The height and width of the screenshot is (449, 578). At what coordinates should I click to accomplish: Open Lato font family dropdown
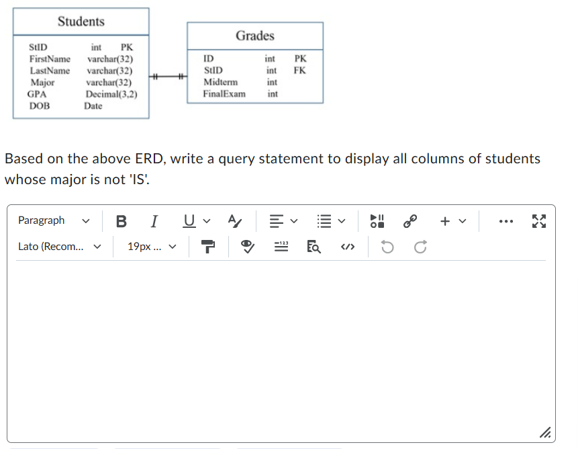pos(59,247)
